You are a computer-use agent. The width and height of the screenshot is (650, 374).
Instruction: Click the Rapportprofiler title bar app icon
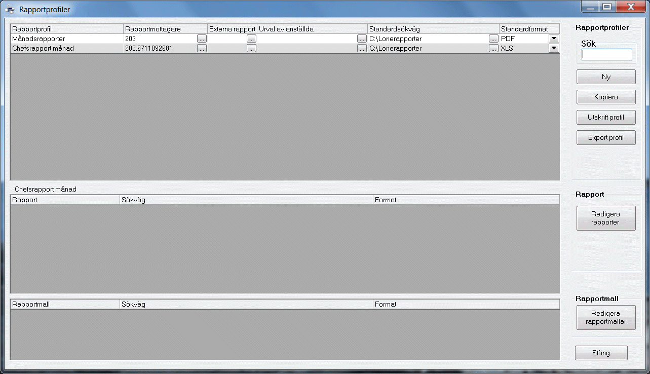tap(10, 9)
